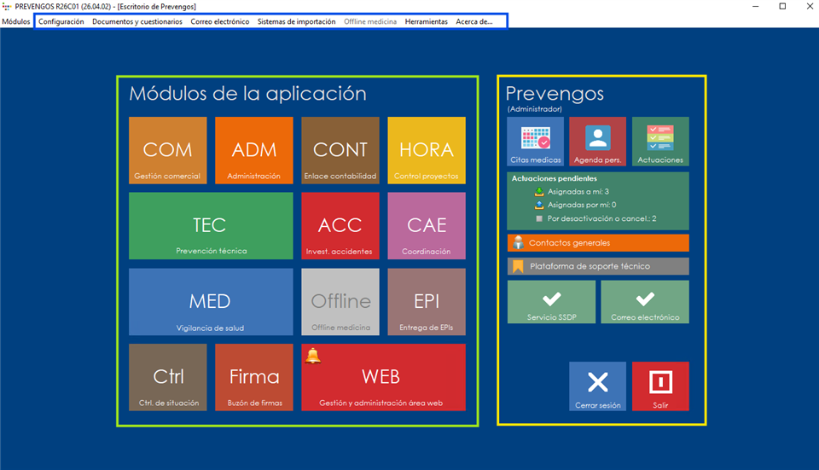Maximize the Prevengos window
The width and height of the screenshot is (819, 470).
click(x=782, y=6)
